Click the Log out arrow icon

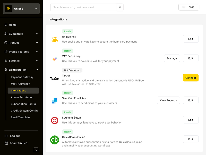[x=6, y=136]
